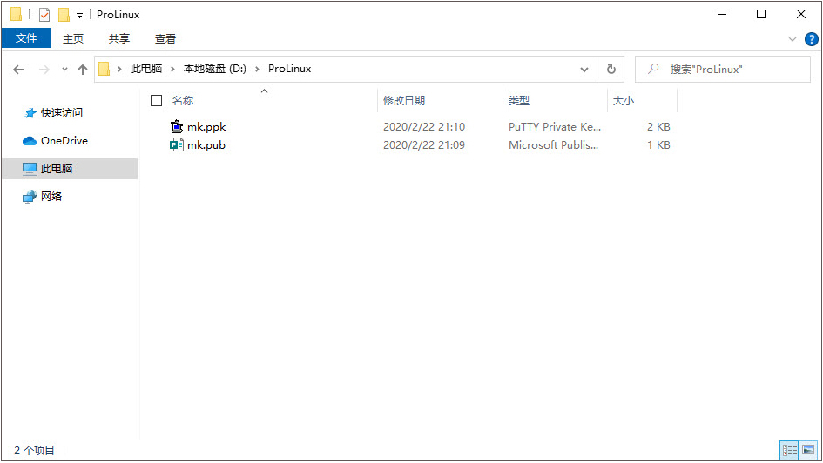
Task: Navigate back with the back arrow
Action: [x=18, y=70]
